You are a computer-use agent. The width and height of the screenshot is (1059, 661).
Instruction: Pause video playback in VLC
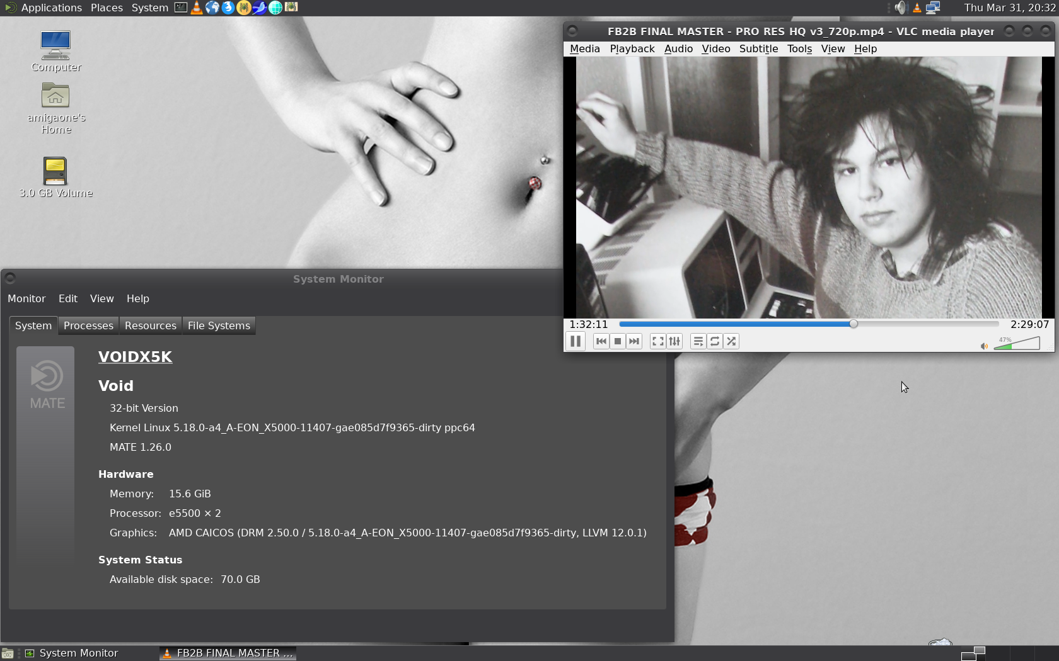[576, 341]
